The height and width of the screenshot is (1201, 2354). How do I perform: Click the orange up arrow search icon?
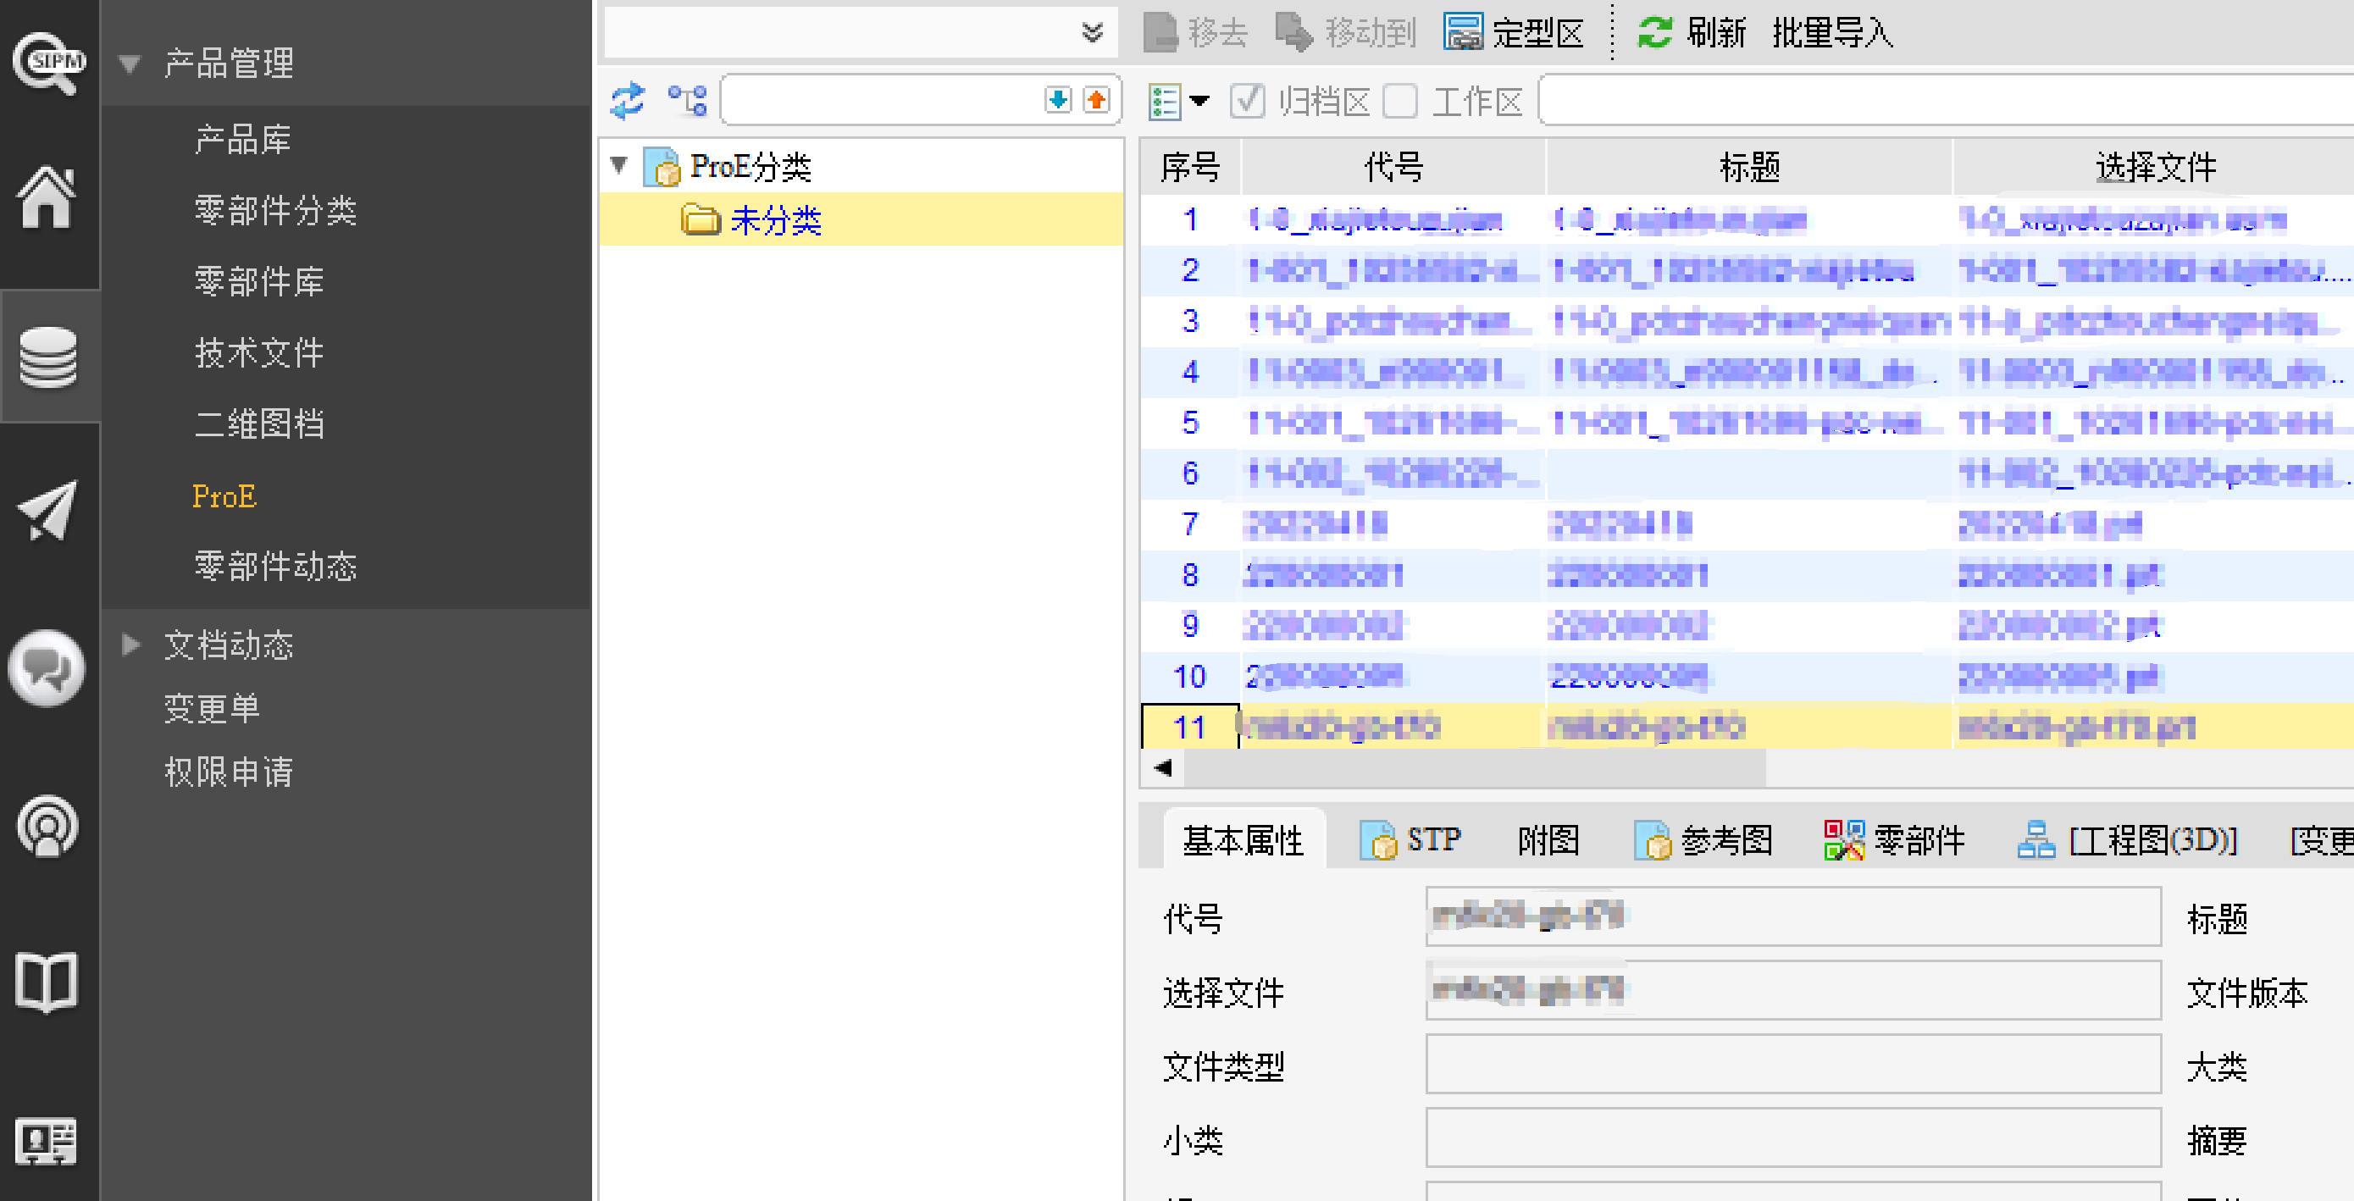click(1097, 100)
